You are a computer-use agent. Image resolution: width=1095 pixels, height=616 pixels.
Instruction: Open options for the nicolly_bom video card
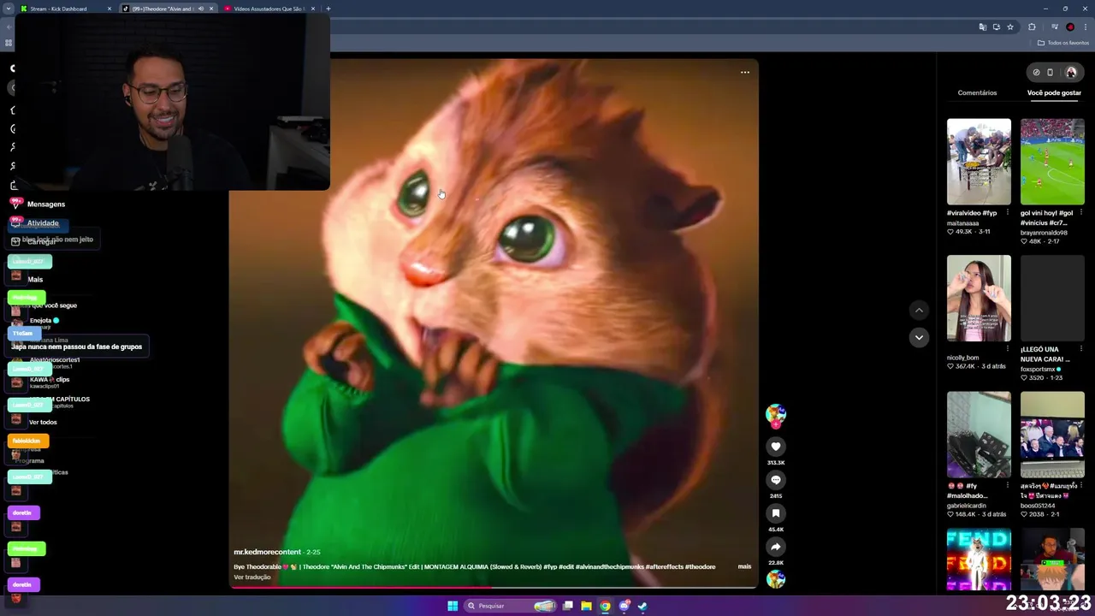point(1007,349)
